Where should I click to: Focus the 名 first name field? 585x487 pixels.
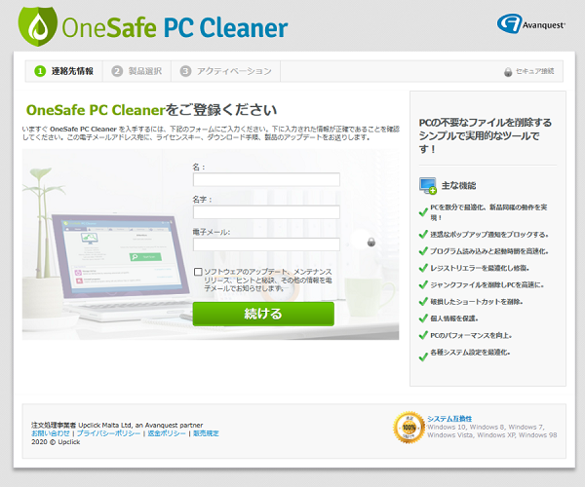(x=266, y=179)
